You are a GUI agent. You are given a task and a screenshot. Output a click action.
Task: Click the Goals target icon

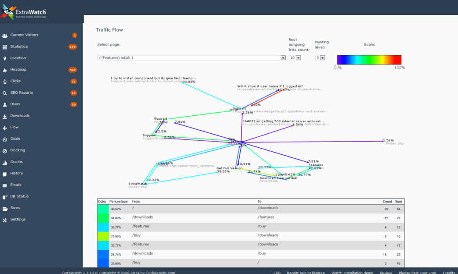pyautogui.click(x=5, y=139)
